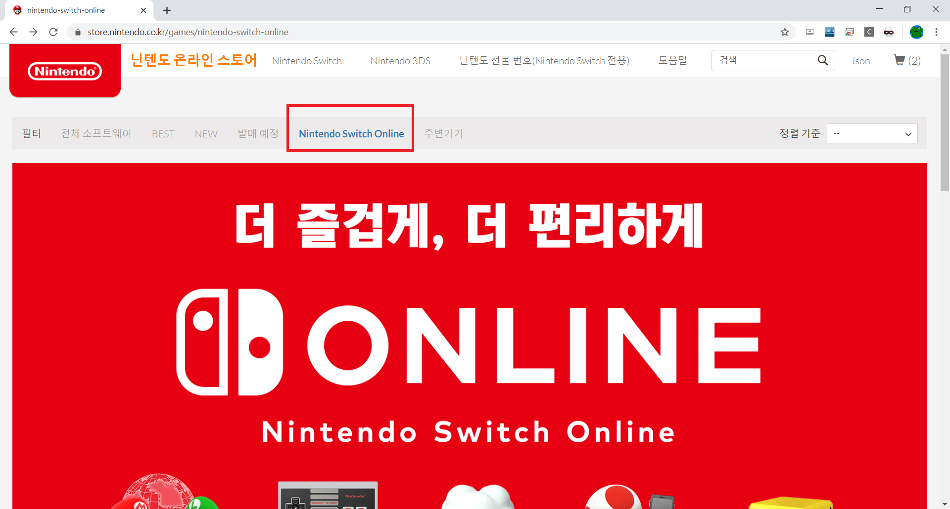Click the incognito-glasses extension icon
This screenshot has height=509, width=950.
click(889, 32)
